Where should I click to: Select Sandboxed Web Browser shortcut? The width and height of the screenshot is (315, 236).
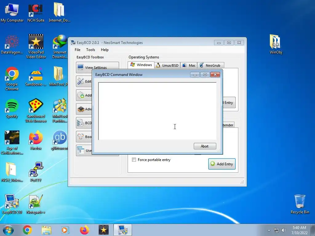click(36, 110)
